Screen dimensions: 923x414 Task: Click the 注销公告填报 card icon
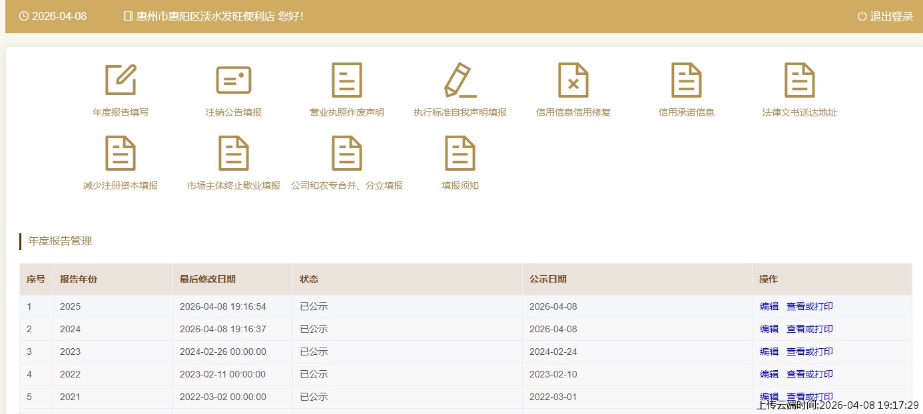pos(234,80)
